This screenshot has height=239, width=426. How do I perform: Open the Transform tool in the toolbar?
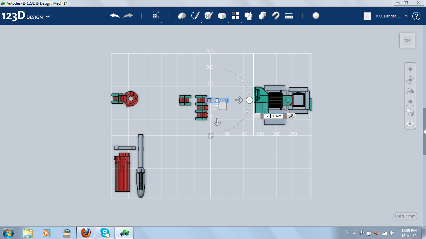(x=155, y=16)
